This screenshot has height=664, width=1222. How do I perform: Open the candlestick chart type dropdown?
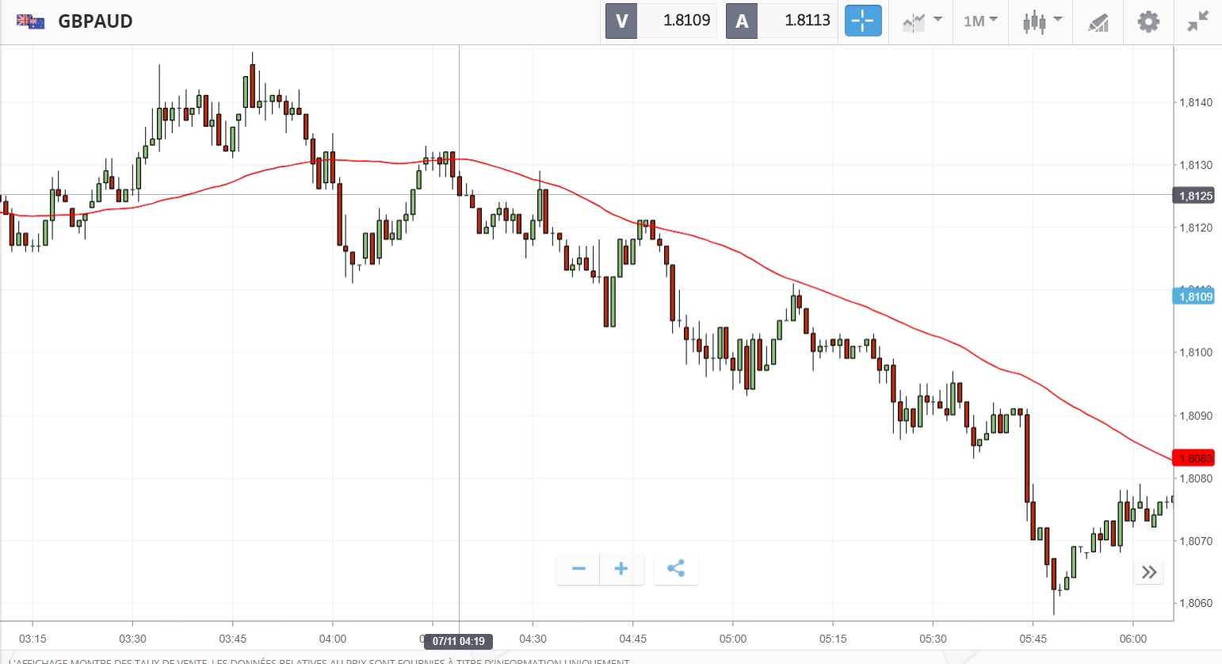(x=1041, y=21)
